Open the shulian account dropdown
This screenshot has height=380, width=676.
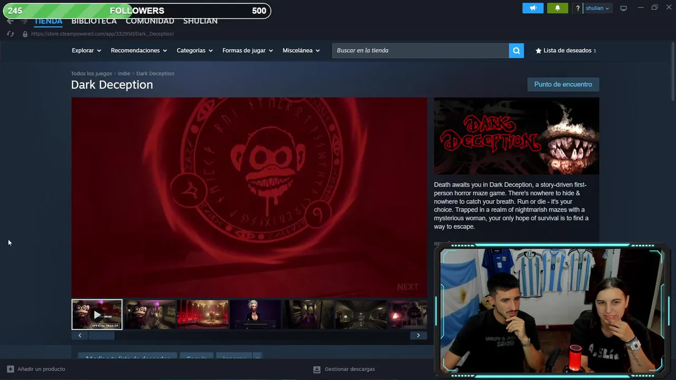pos(597,8)
